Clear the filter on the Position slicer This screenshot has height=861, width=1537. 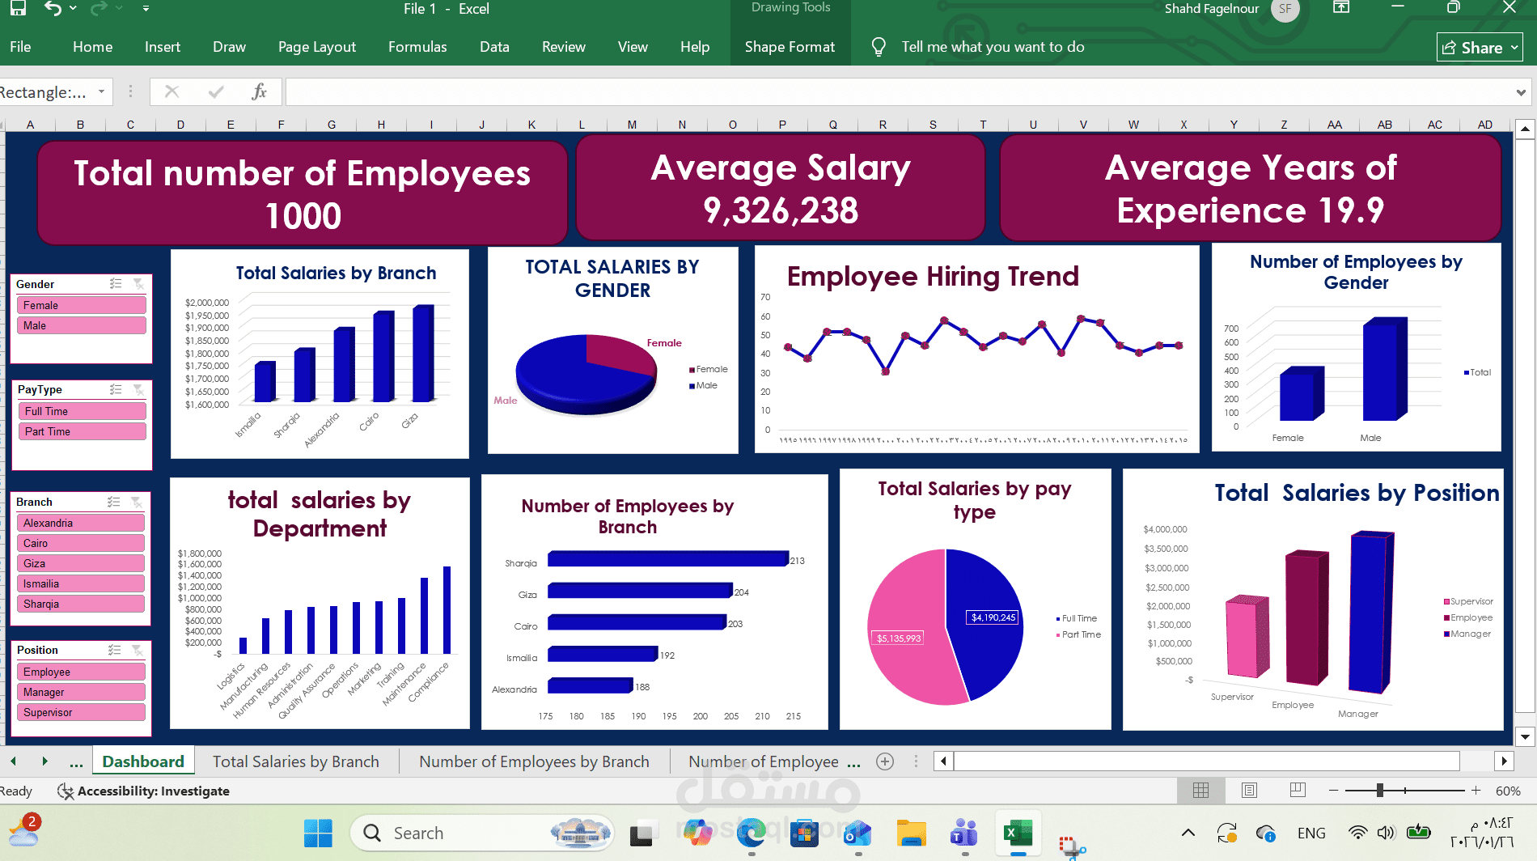tap(138, 650)
